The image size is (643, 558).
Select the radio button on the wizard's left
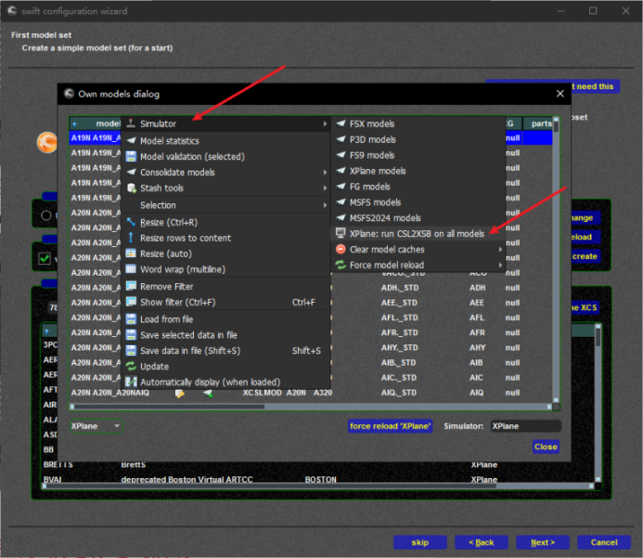click(x=45, y=215)
